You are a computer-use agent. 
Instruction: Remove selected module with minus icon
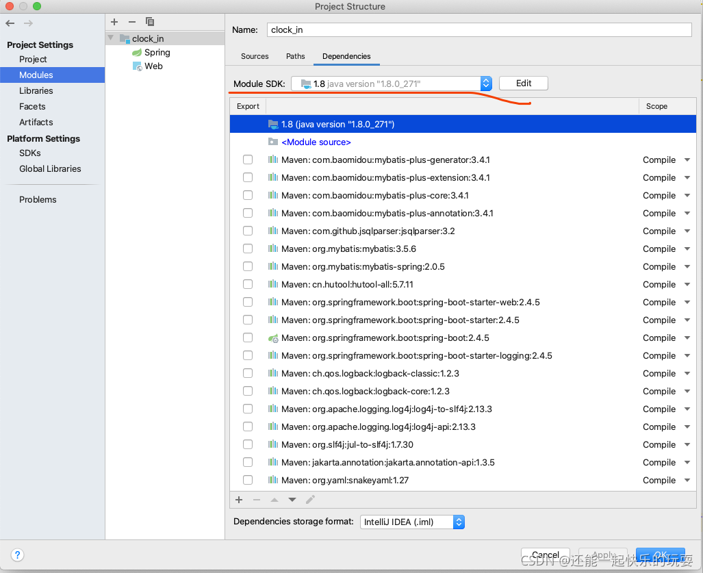pyautogui.click(x=132, y=22)
